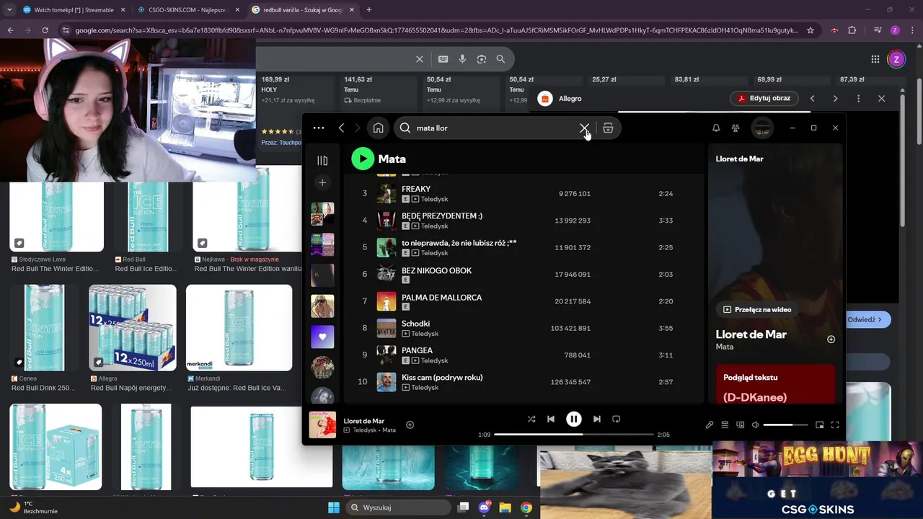This screenshot has height=519, width=923.
Task: Switch to CSGO-SKINS.COM browser tab
Action: pyautogui.click(x=187, y=10)
